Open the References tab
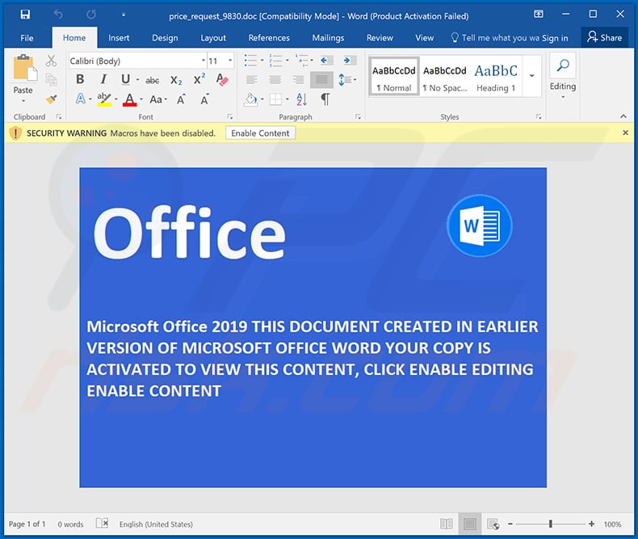 pos(269,38)
